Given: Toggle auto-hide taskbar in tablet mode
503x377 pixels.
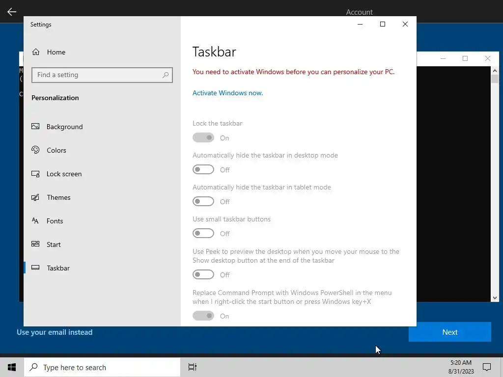Looking at the screenshot, I should point(203,201).
